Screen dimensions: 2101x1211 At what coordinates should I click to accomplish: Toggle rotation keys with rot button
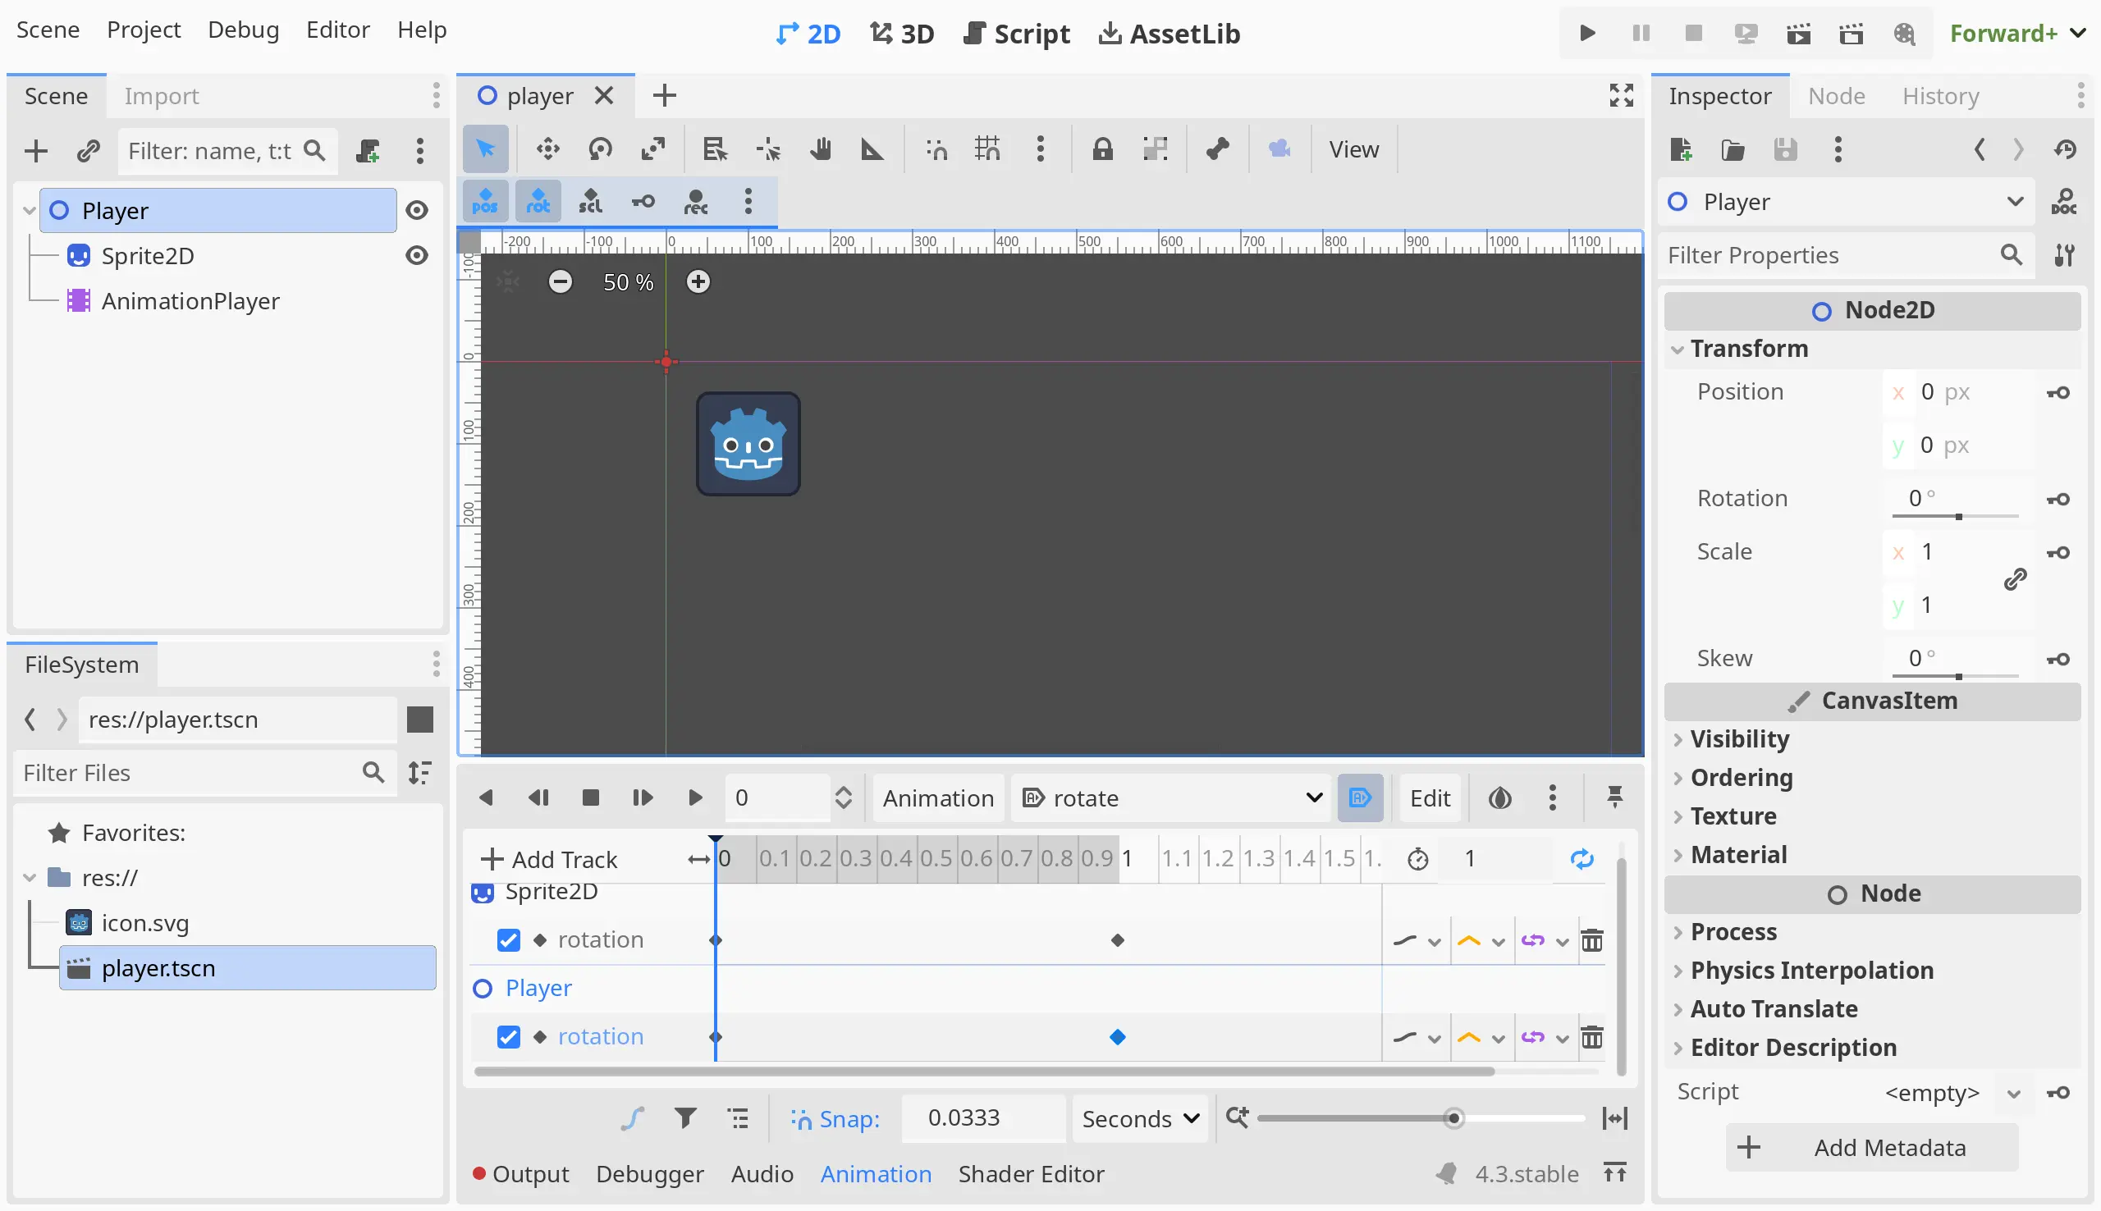click(x=538, y=201)
